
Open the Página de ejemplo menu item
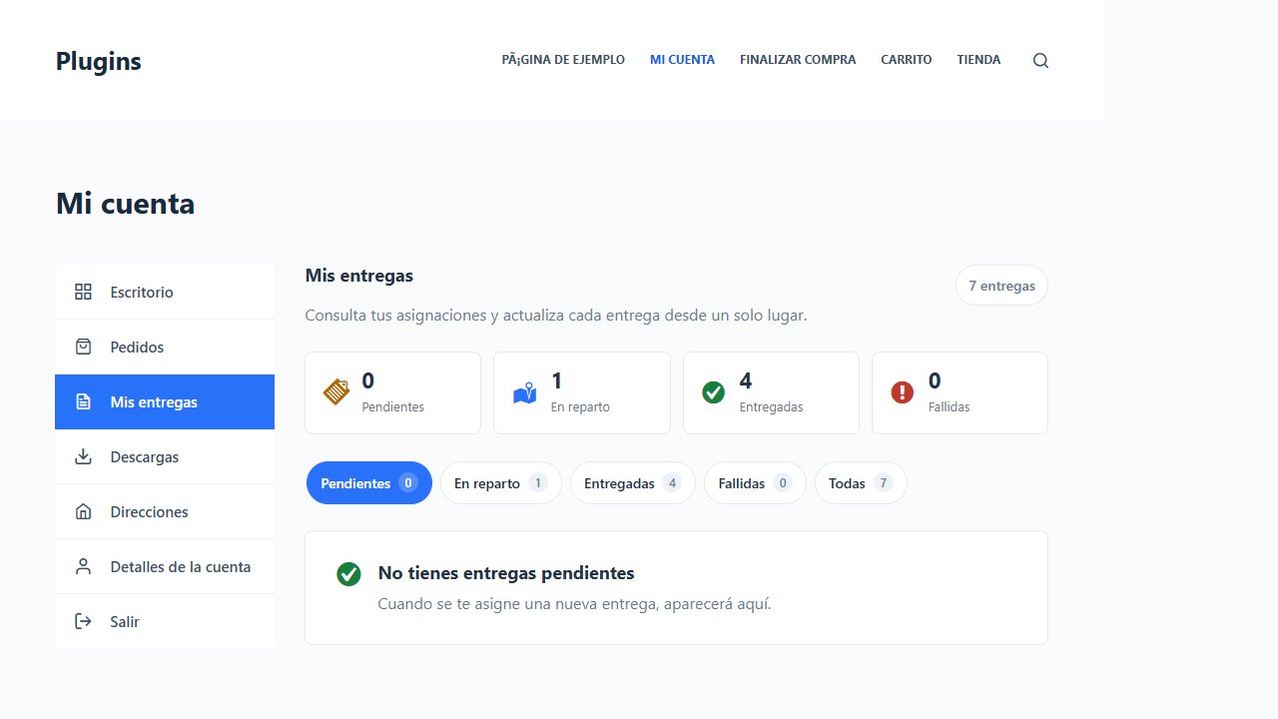point(563,60)
